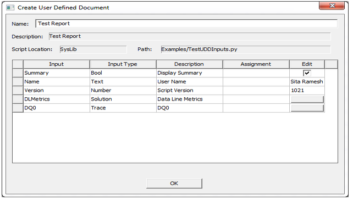Click the 'Script Version' description cell

190,91
